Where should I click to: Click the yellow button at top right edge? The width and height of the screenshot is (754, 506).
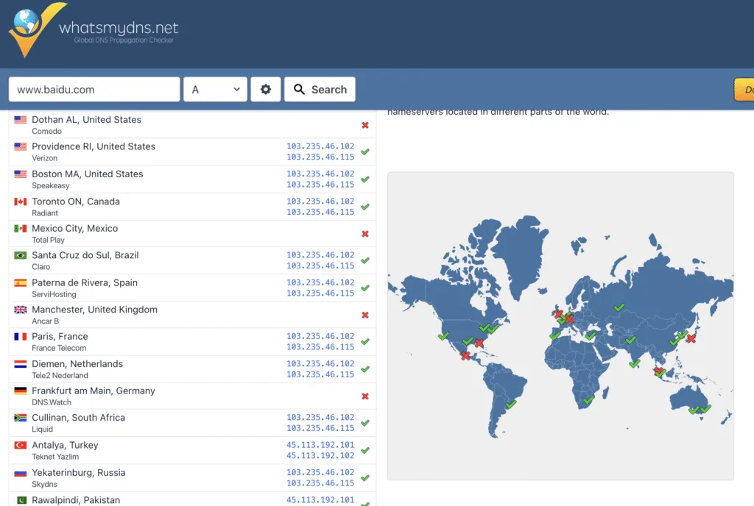(744, 90)
